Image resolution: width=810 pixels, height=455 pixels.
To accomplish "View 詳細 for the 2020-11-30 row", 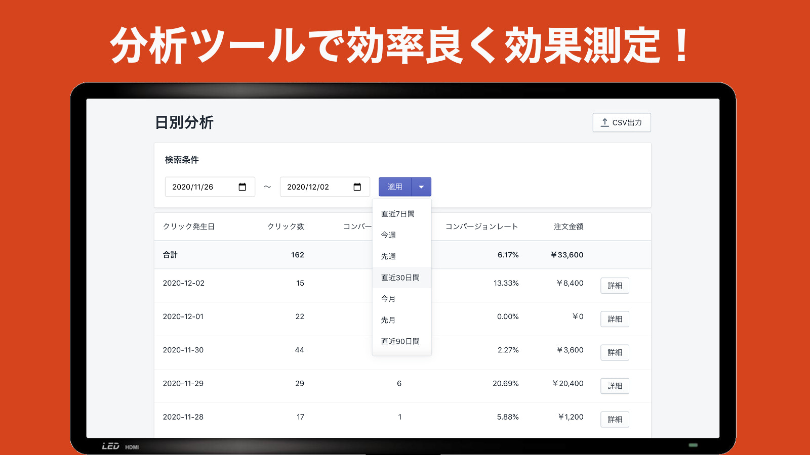I will [x=615, y=352].
